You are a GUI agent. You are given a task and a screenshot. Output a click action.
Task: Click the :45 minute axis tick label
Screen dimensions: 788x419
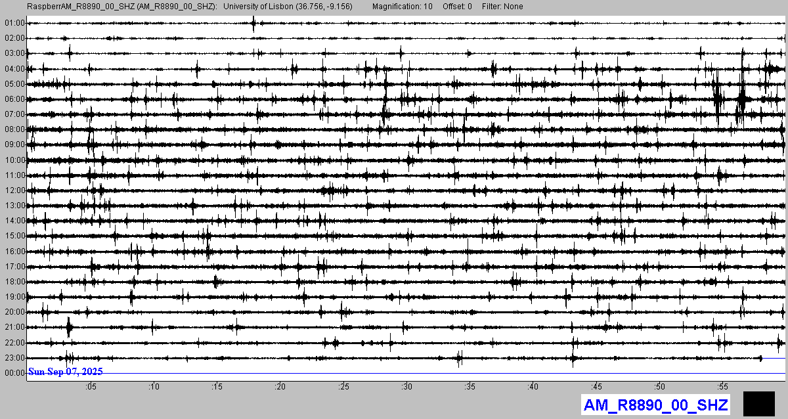(596, 387)
